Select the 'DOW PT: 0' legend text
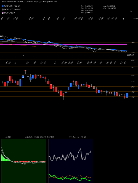Screen dimensions: 138x183 (9, 13)
